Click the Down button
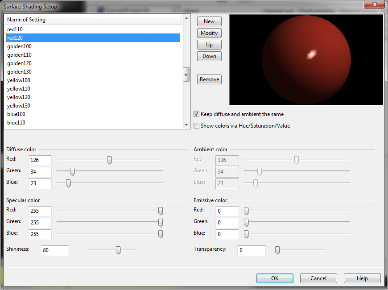The image size is (388, 290). (x=209, y=56)
